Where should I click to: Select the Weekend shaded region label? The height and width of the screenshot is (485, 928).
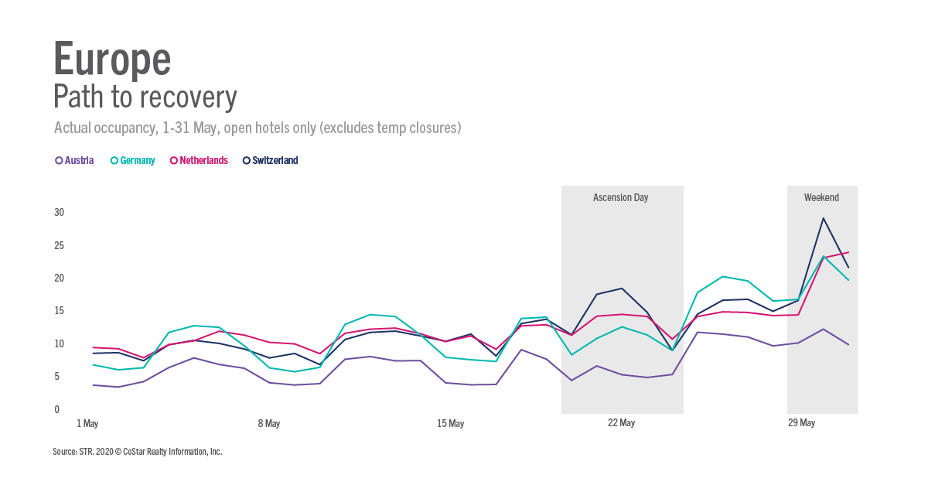pyautogui.click(x=821, y=198)
